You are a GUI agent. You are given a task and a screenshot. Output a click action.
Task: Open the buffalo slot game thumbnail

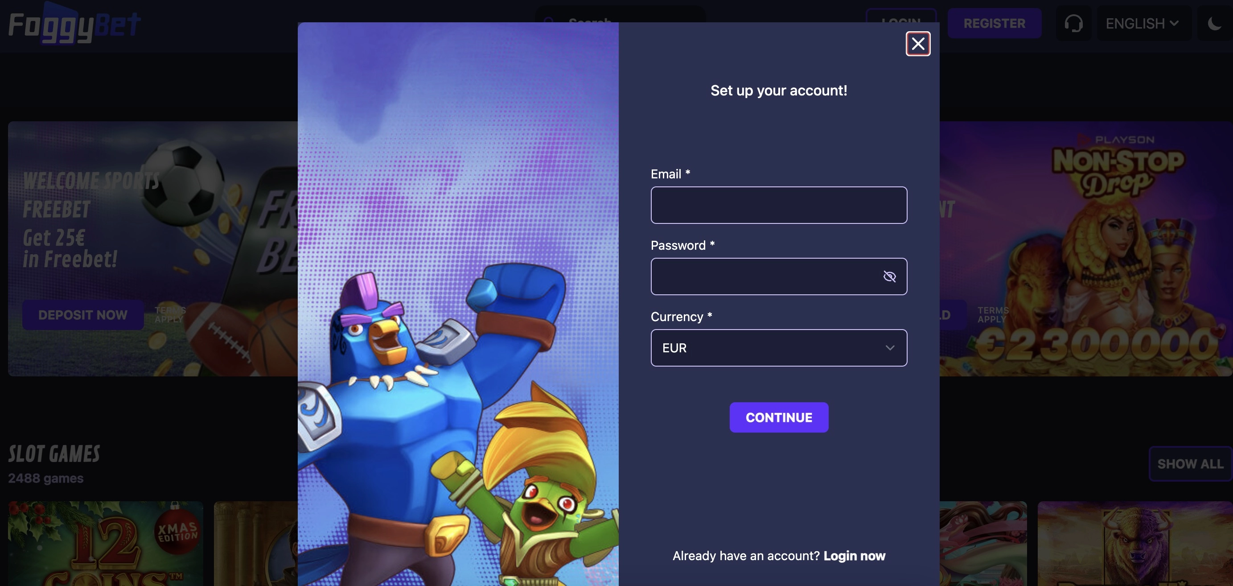(1134, 543)
